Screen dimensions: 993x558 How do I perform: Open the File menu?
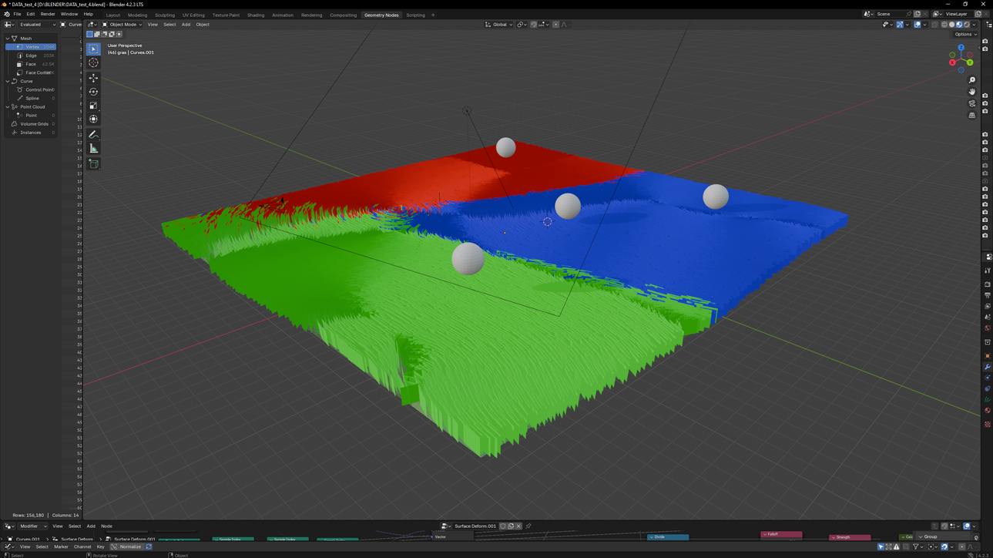[x=17, y=14]
